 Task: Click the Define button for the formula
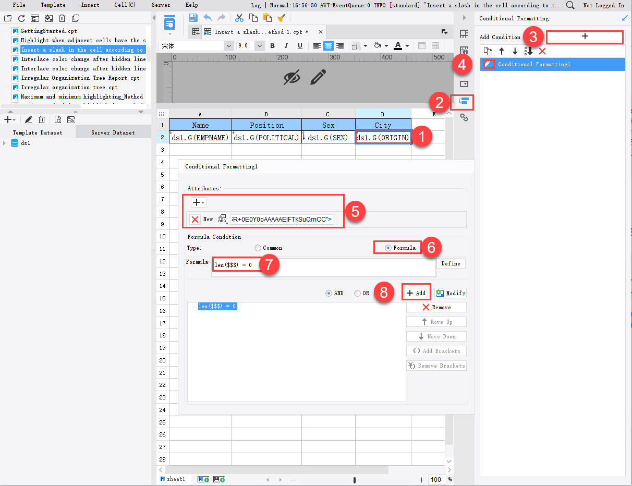pos(451,263)
